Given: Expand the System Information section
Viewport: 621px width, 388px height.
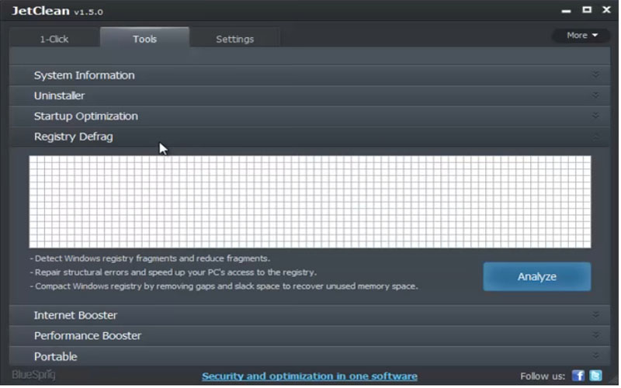Looking at the screenshot, I should [310, 75].
